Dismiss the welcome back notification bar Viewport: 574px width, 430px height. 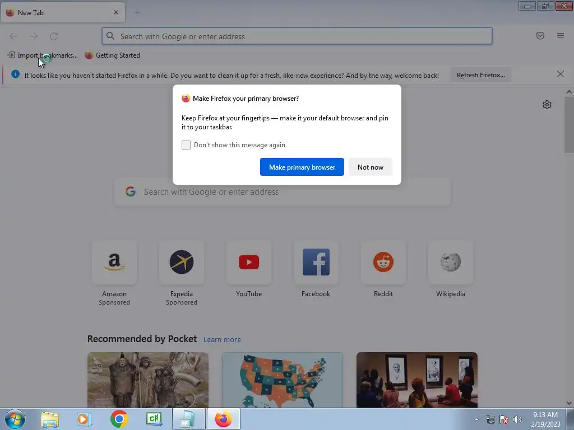[x=560, y=74]
